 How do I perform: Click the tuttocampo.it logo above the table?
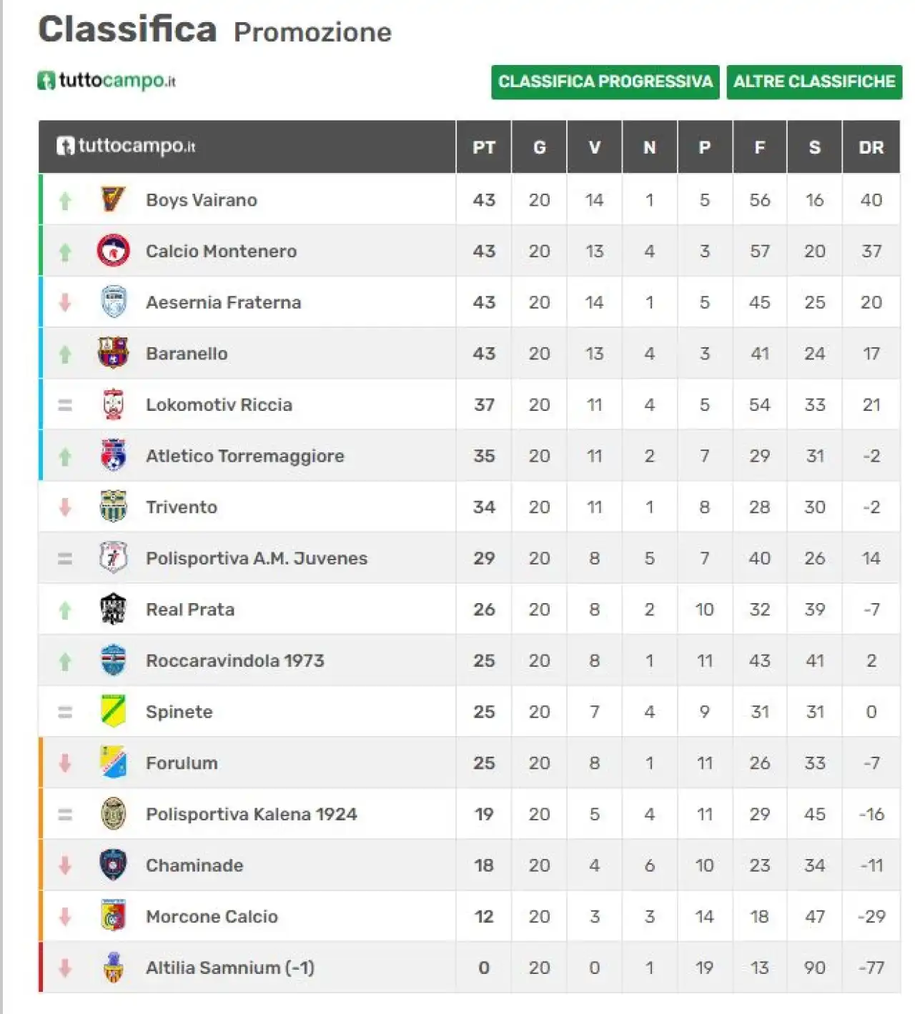(x=107, y=80)
